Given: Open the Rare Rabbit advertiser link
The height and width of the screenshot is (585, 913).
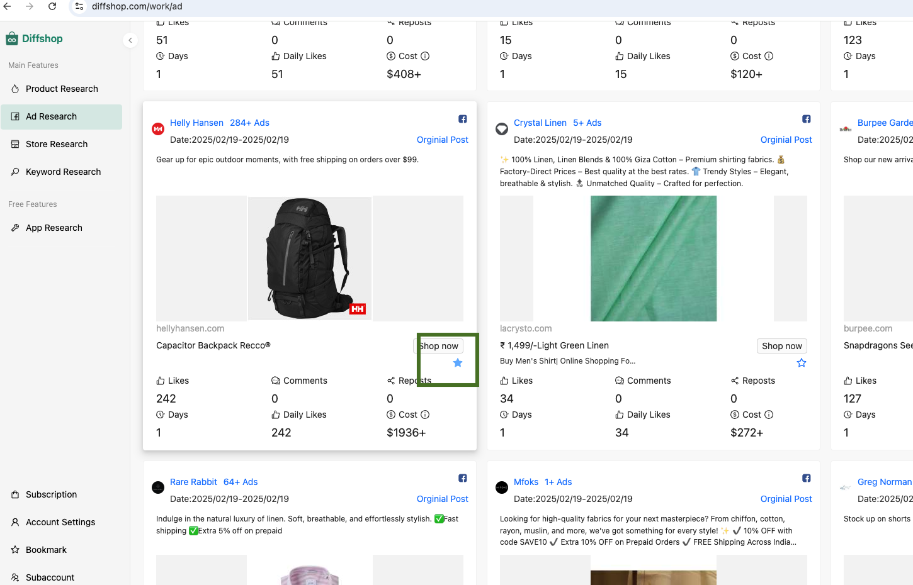Looking at the screenshot, I should [x=193, y=482].
